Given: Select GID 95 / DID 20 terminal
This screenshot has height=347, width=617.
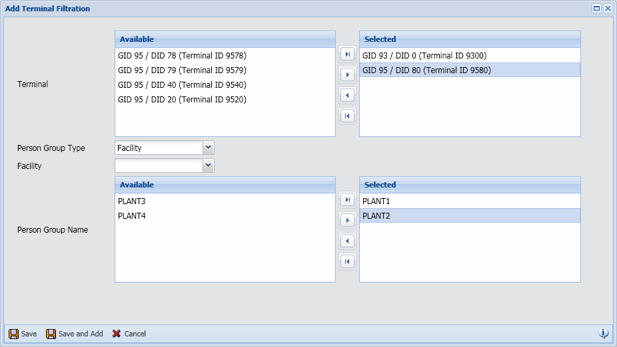Looking at the screenshot, I should click(x=182, y=100).
